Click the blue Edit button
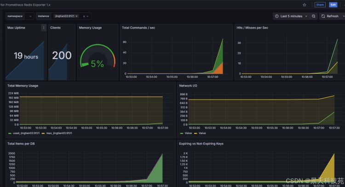 [333, 5]
